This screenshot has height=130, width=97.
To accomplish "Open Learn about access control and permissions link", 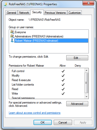I will tap(34, 113).
